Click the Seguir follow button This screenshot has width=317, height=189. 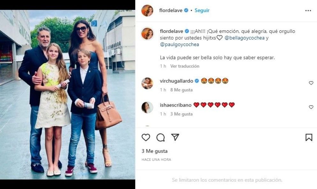202,10
